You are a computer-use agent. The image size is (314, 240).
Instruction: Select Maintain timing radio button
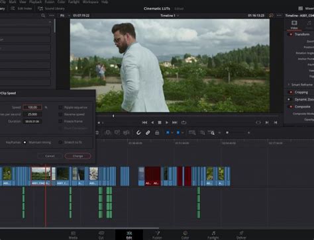point(25,142)
